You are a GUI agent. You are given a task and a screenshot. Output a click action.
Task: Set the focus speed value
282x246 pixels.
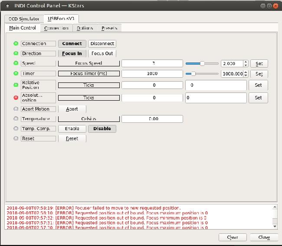click(259, 63)
